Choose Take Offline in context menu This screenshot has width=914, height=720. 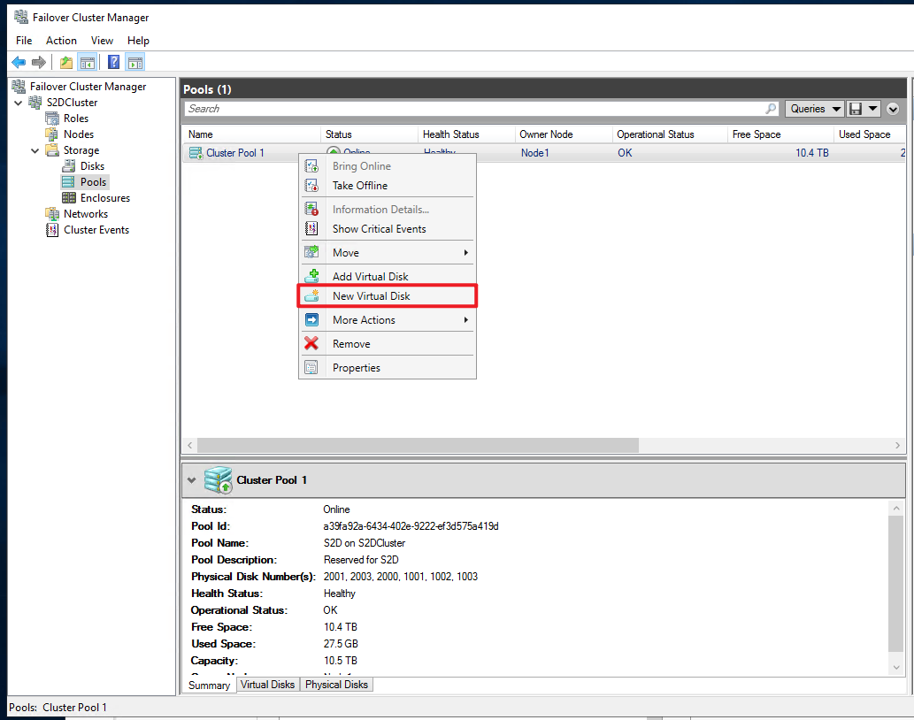coord(387,186)
